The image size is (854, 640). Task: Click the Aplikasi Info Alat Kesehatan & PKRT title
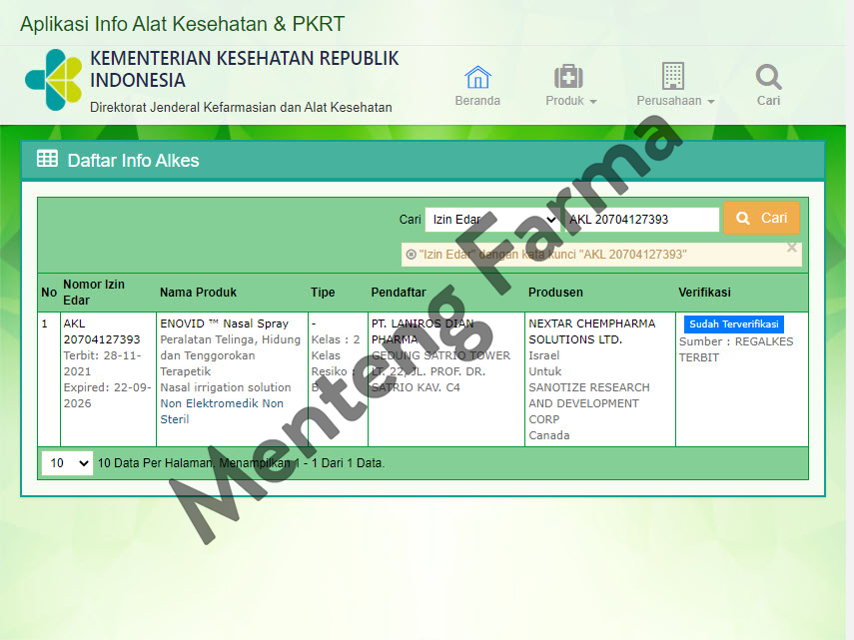(x=183, y=24)
